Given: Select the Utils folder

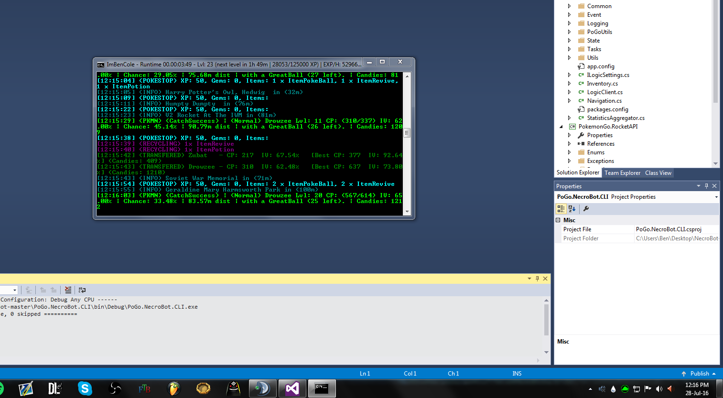Looking at the screenshot, I should click(x=593, y=58).
